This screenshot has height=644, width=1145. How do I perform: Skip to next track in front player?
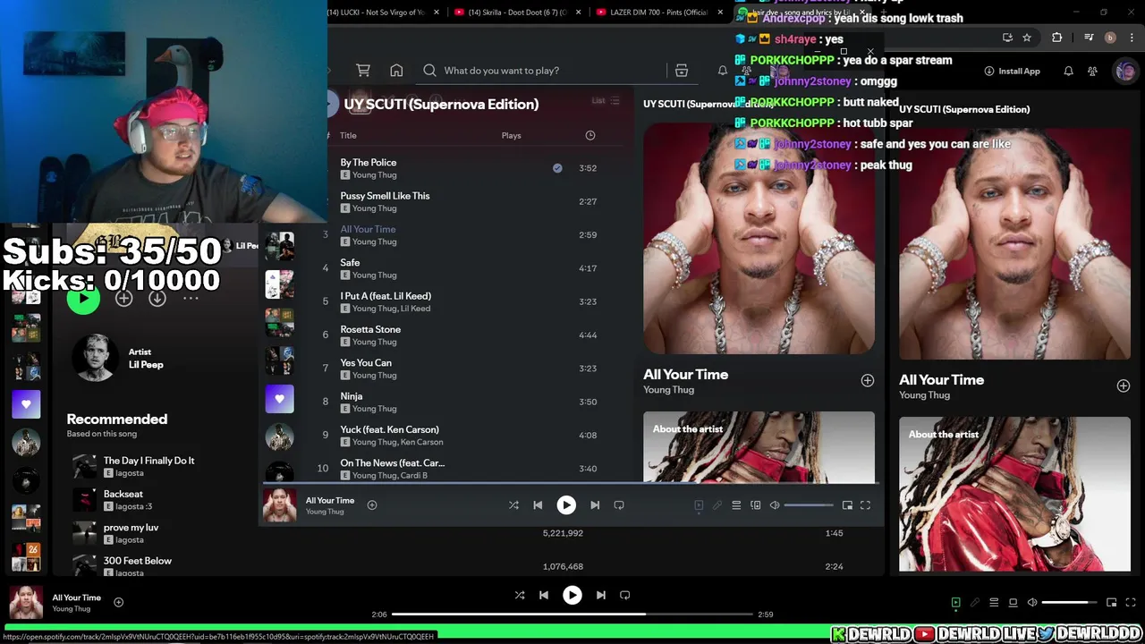point(595,505)
